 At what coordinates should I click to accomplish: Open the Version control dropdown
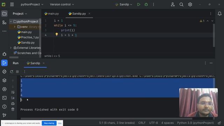coord(62,5)
